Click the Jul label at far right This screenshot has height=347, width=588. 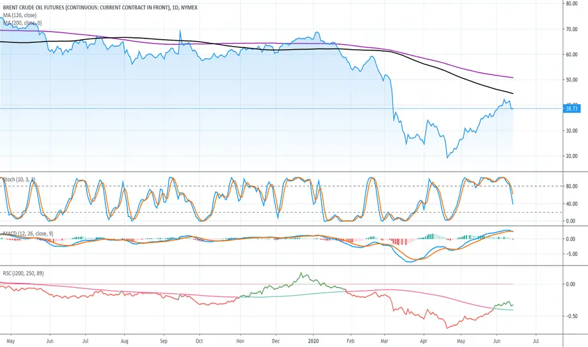tap(536, 341)
